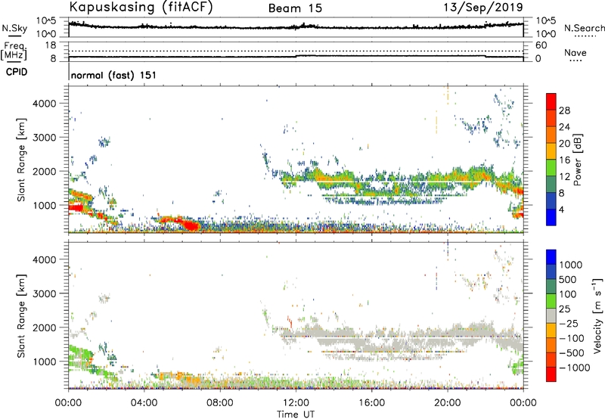Screen dimensions: 605x419
Task: Click the "Slant Range [km]" label of power panel
Action: coord(21,160)
